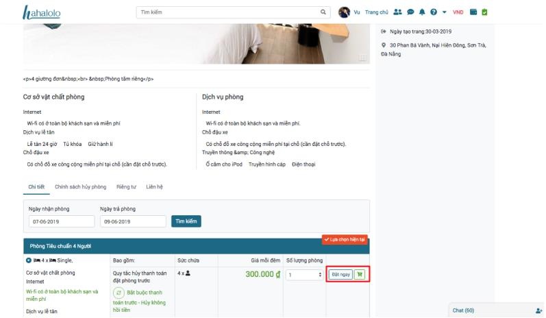Click the help question mark icon
This screenshot has width=546, height=318.
(x=433, y=12)
